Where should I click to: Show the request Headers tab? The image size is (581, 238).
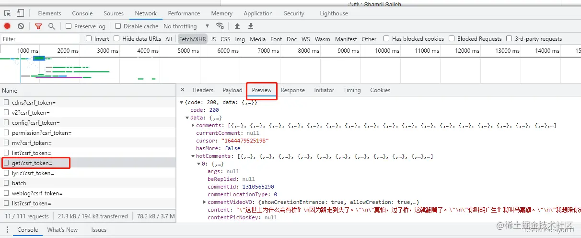coord(203,90)
